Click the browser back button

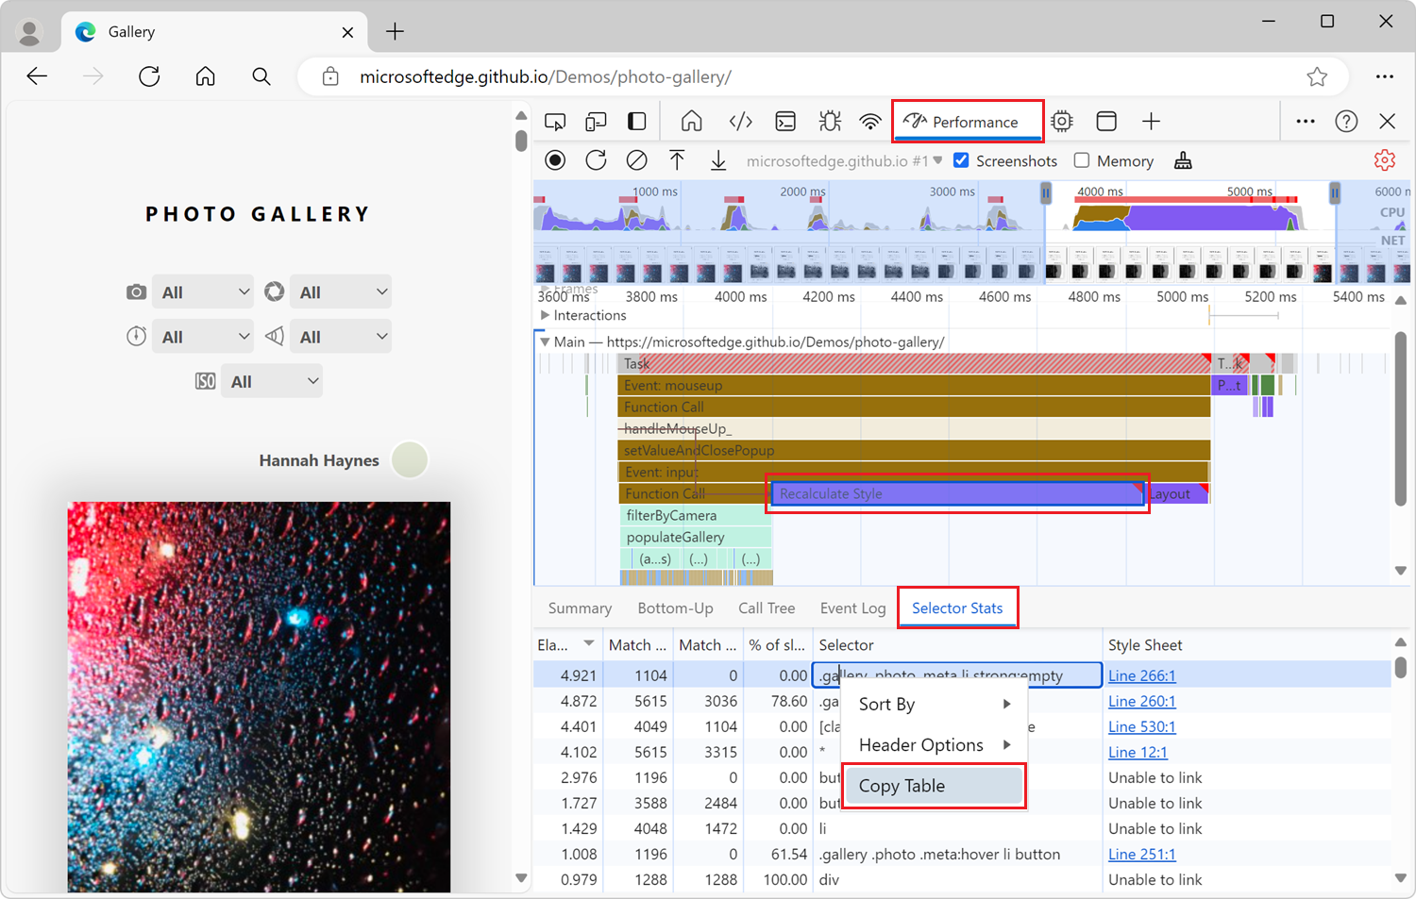[37, 76]
